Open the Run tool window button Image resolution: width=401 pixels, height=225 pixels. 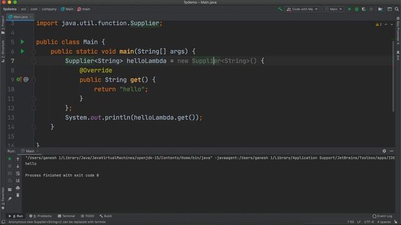tap(16, 216)
